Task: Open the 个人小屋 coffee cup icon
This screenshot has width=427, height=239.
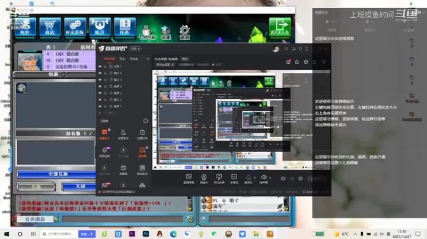Action: [x=147, y=33]
